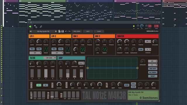
Task: Adjust Amp envelope release slider
Action: click(82, 73)
